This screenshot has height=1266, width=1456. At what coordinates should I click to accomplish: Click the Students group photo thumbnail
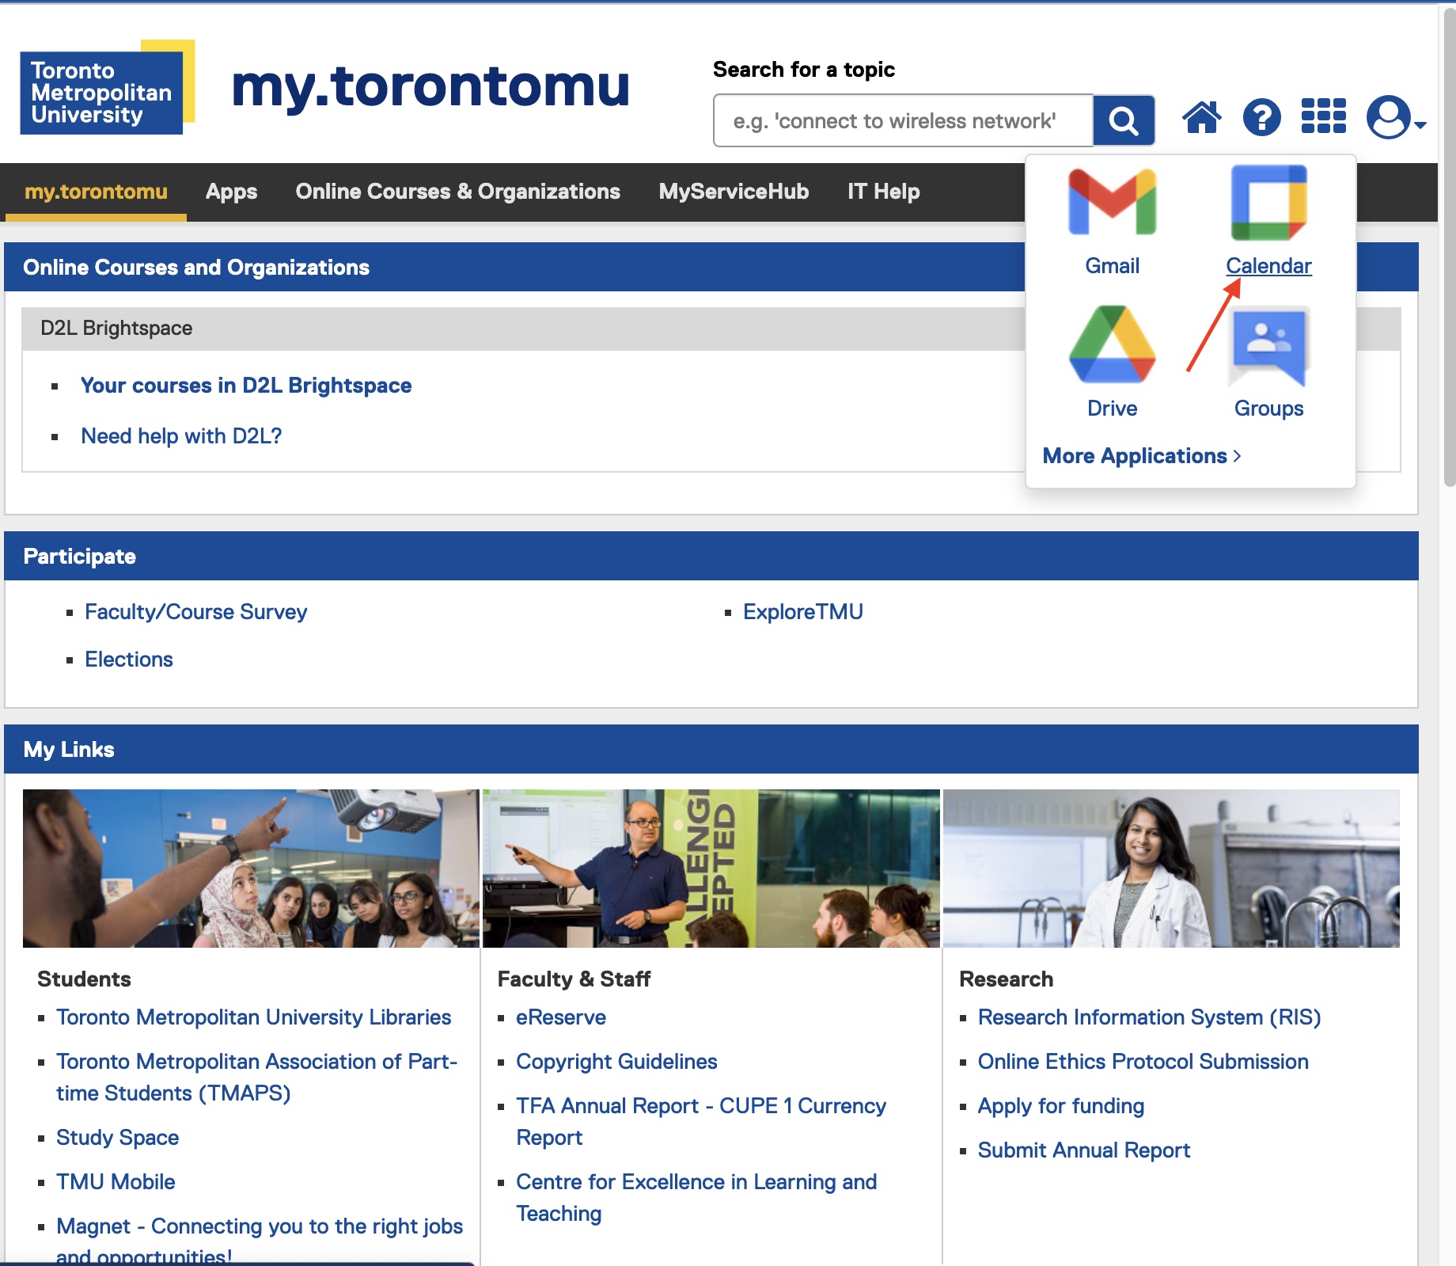pos(251,868)
